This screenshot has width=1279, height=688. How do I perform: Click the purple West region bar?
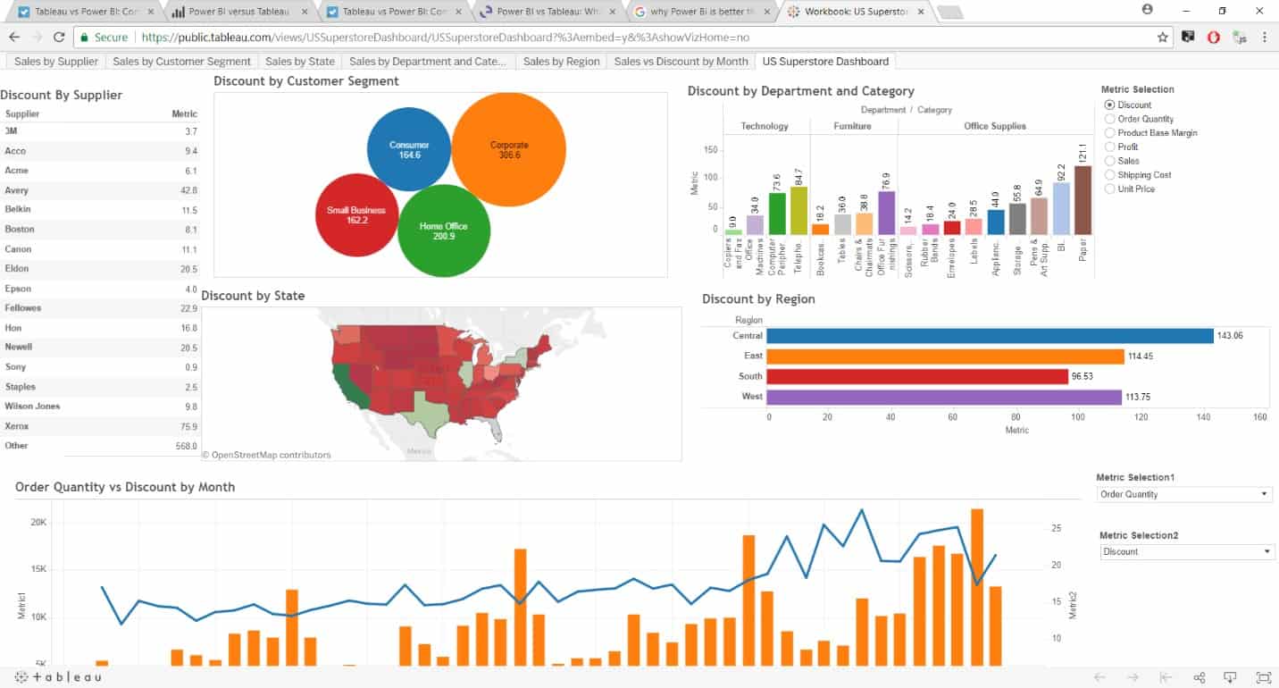[x=944, y=397]
